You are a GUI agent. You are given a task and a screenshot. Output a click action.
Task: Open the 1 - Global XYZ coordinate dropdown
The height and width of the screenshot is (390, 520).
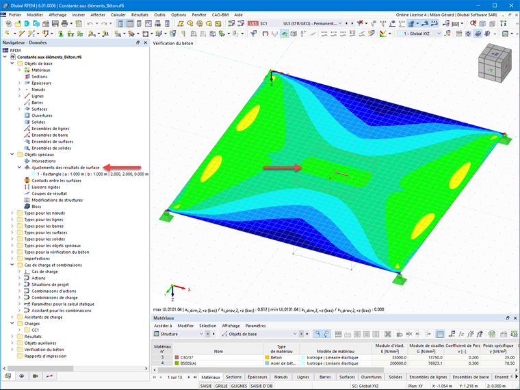point(439,34)
